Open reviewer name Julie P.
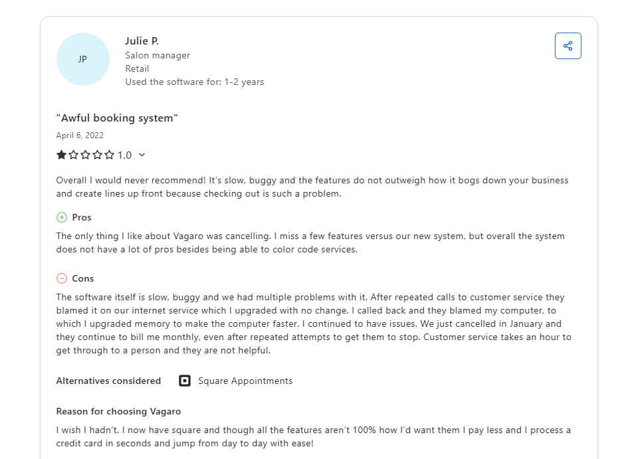The image size is (618, 459). 142,41
